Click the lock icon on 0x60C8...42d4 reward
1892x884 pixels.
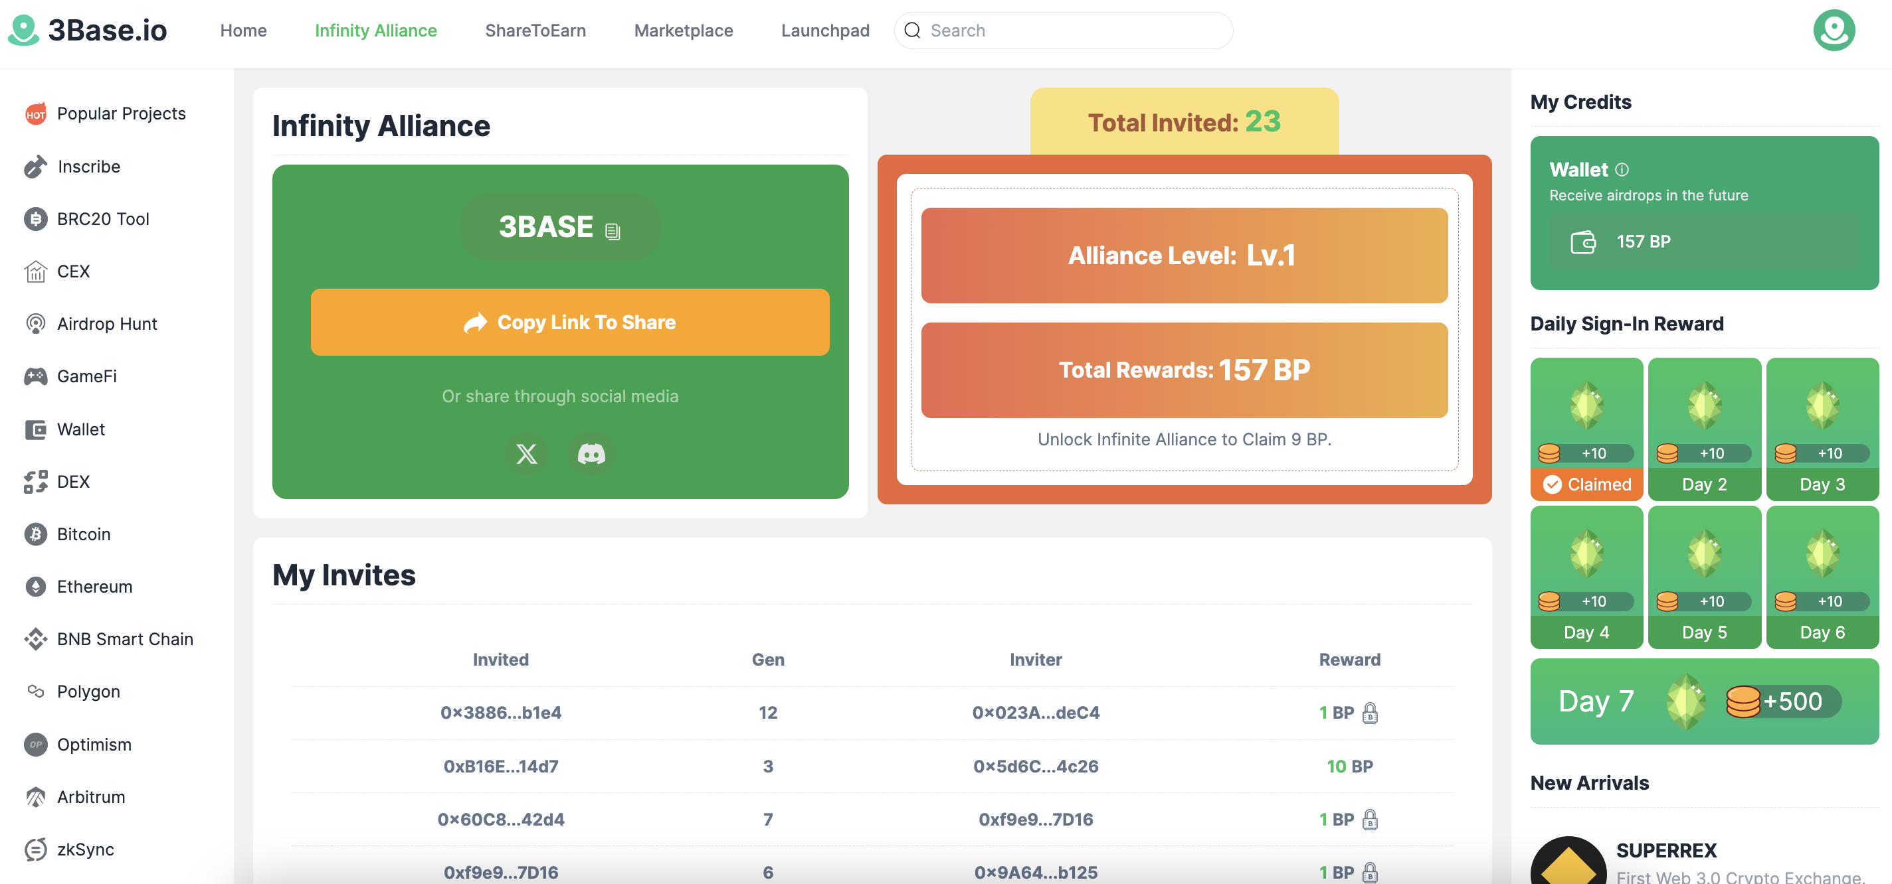point(1370,819)
